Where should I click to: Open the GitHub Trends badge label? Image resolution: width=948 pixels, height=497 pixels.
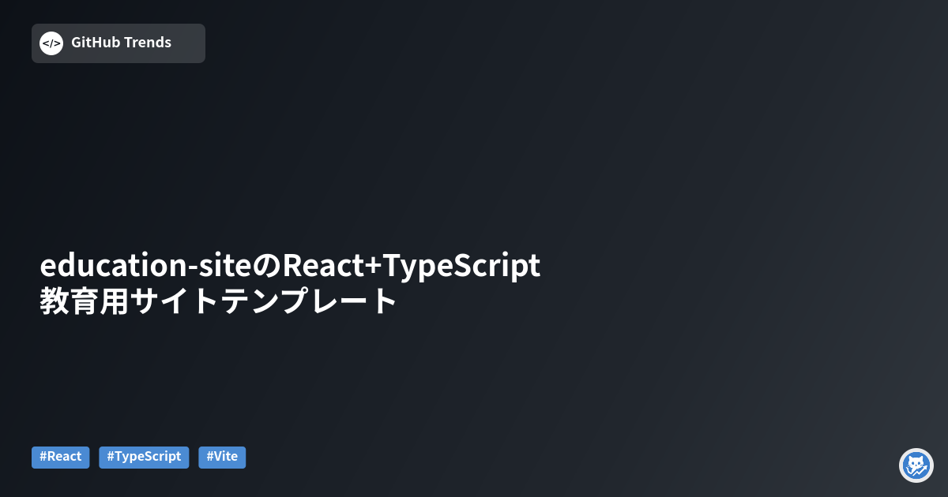pos(121,43)
